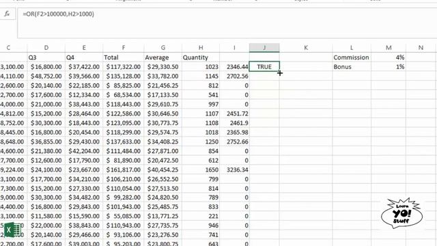437x246 pixels.
Task: Click the fx insert function icon
Action: (7, 14)
